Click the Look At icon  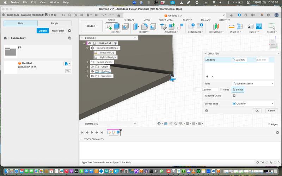[x=166, y=124]
